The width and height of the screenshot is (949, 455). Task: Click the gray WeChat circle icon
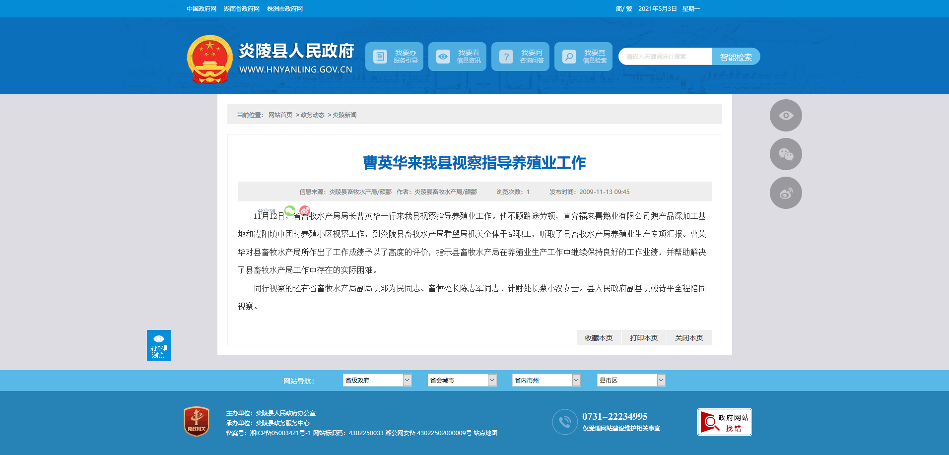(x=785, y=154)
